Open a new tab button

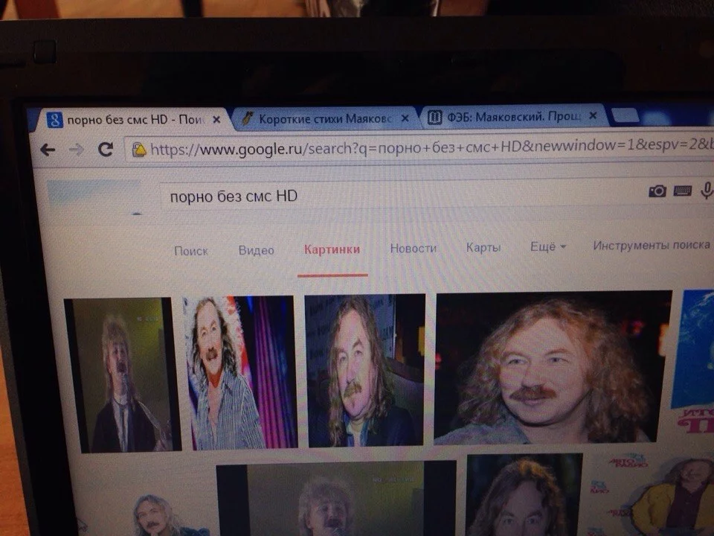tap(626, 116)
